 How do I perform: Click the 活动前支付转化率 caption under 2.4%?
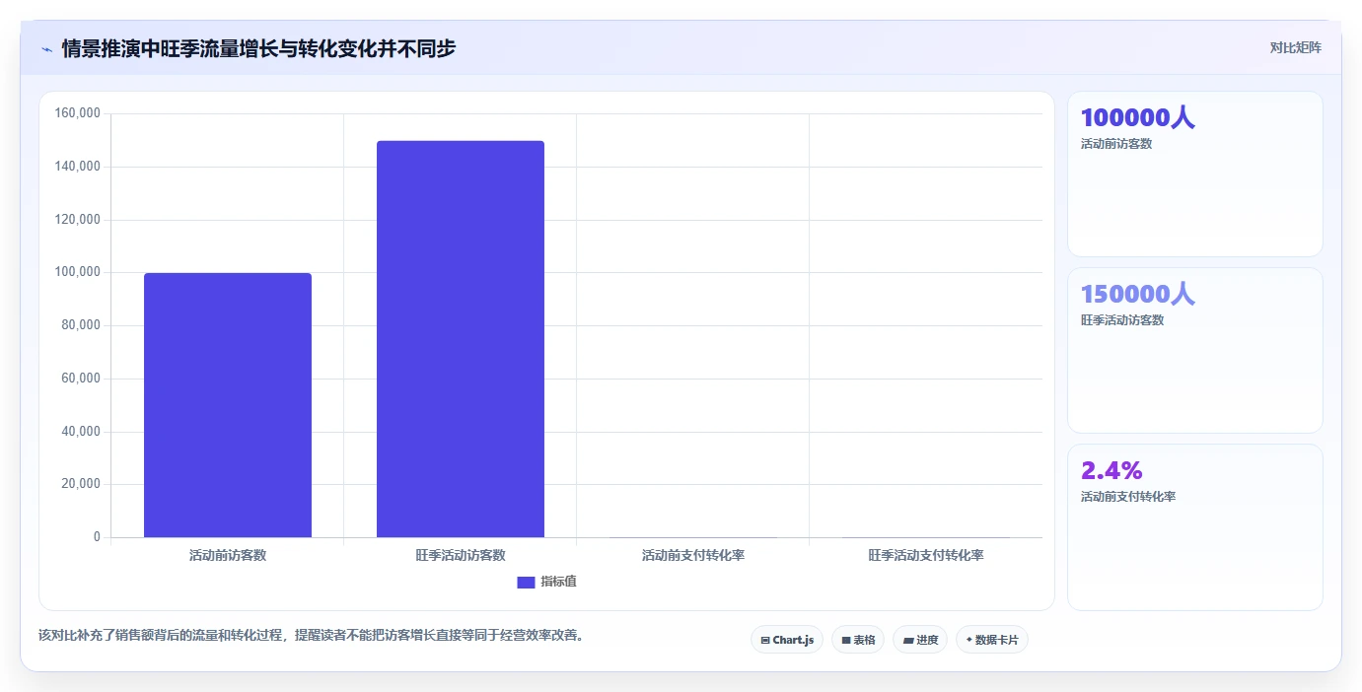(x=1128, y=497)
